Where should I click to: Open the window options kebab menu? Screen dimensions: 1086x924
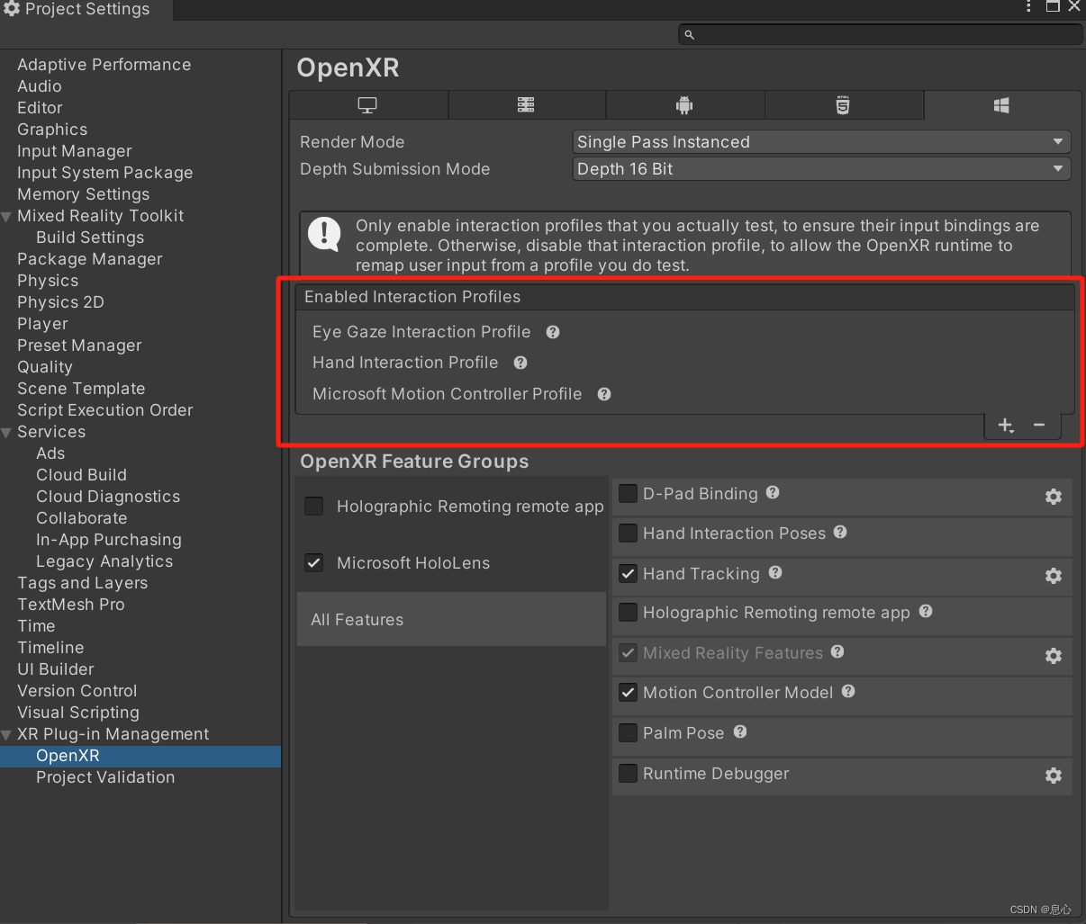click(1027, 7)
